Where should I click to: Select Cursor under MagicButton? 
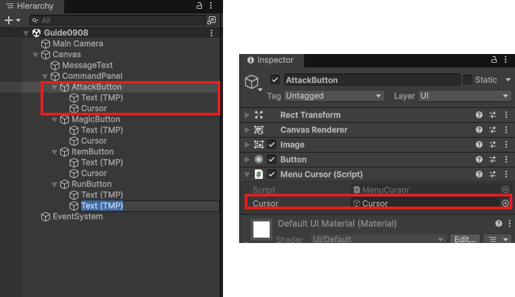point(94,141)
